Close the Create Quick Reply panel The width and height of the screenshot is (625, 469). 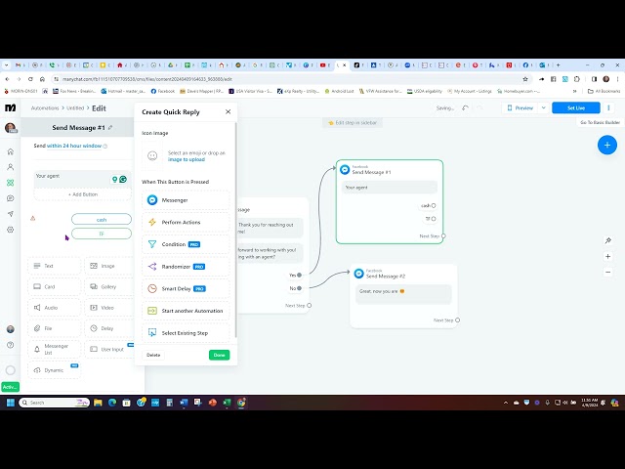pyautogui.click(x=228, y=111)
